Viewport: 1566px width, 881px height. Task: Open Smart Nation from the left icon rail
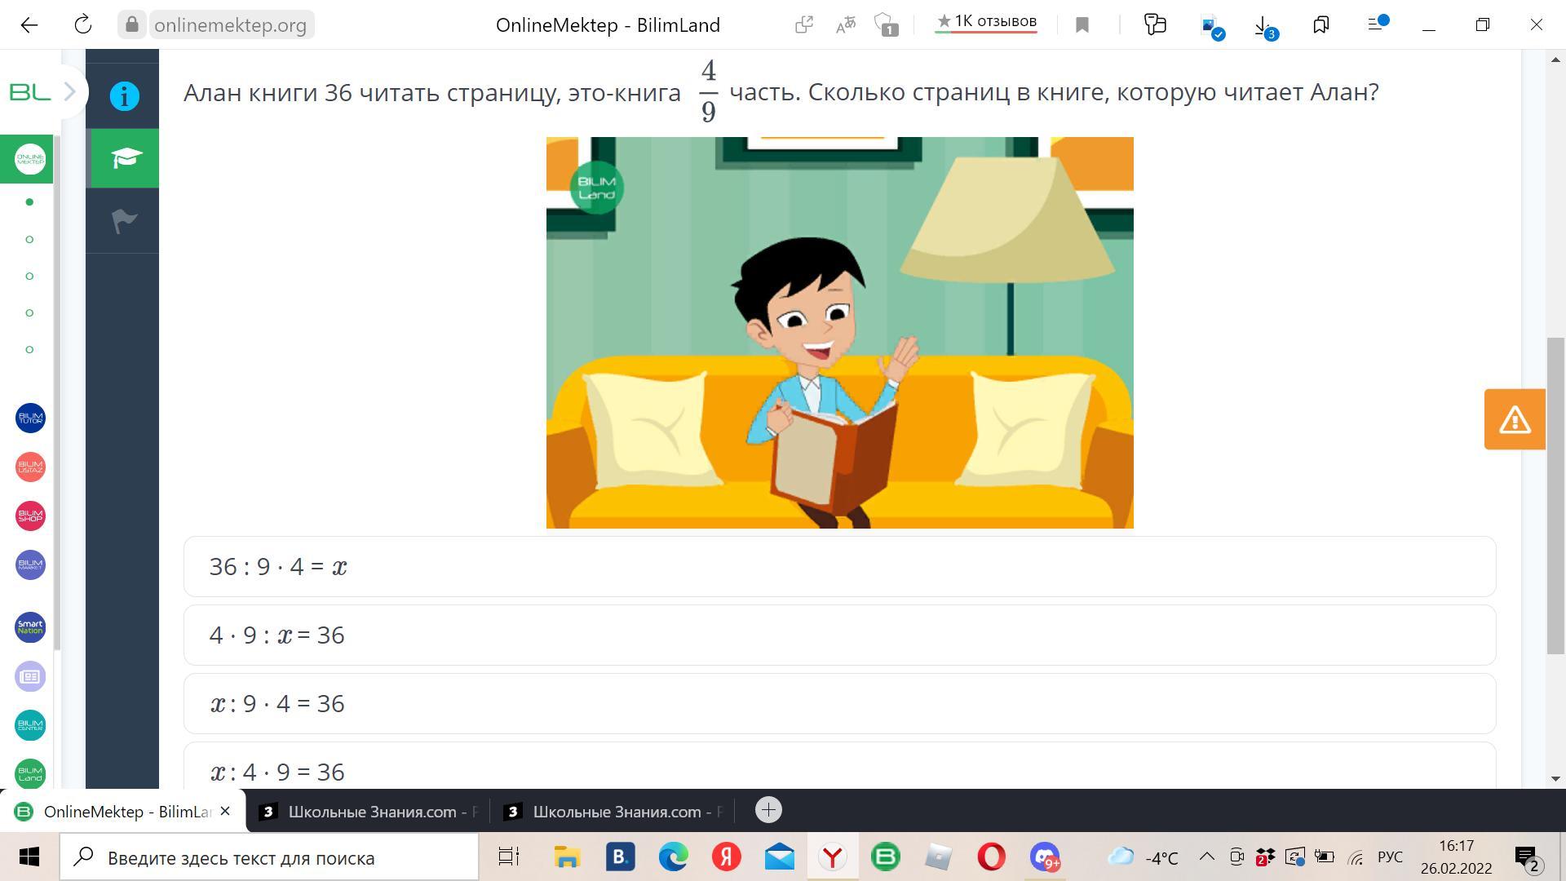pyautogui.click(x=30, y=627)
